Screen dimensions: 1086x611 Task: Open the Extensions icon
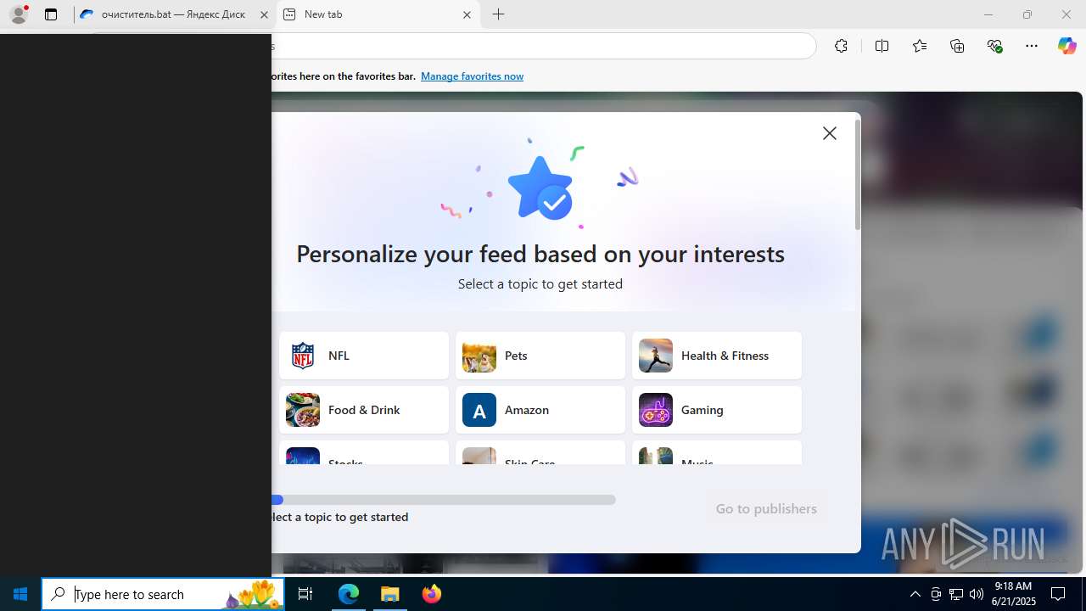[841, 46]
